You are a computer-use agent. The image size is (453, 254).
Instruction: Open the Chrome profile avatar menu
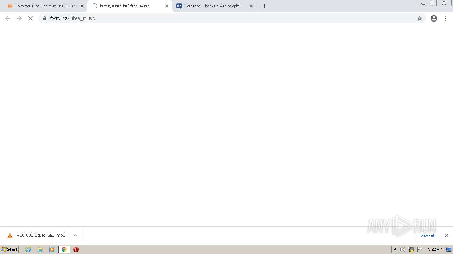click(434, 18)
